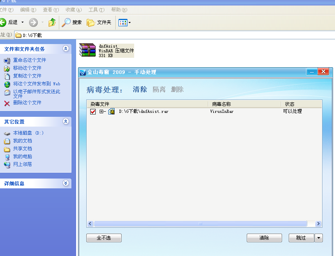Open the dropdown arrow next to 跳过
Viewport: 335px width, 256px height.
[319, 238]
